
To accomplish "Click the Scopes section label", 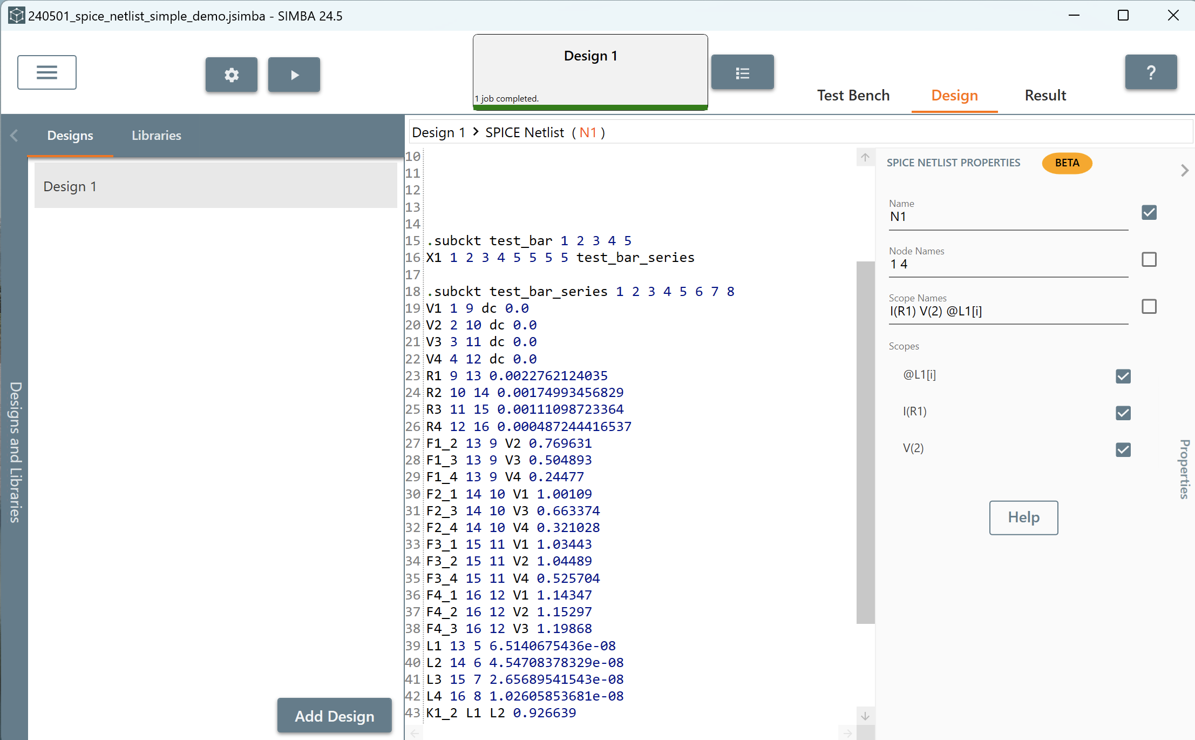I will (904, 346).
